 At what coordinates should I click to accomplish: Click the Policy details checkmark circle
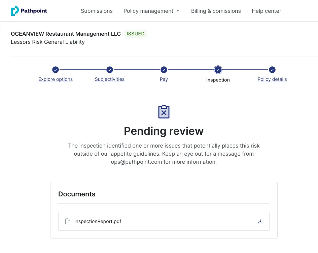coord(272,70)
